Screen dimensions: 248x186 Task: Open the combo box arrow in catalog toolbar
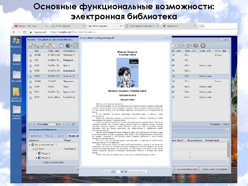click(x=175, y=45)
